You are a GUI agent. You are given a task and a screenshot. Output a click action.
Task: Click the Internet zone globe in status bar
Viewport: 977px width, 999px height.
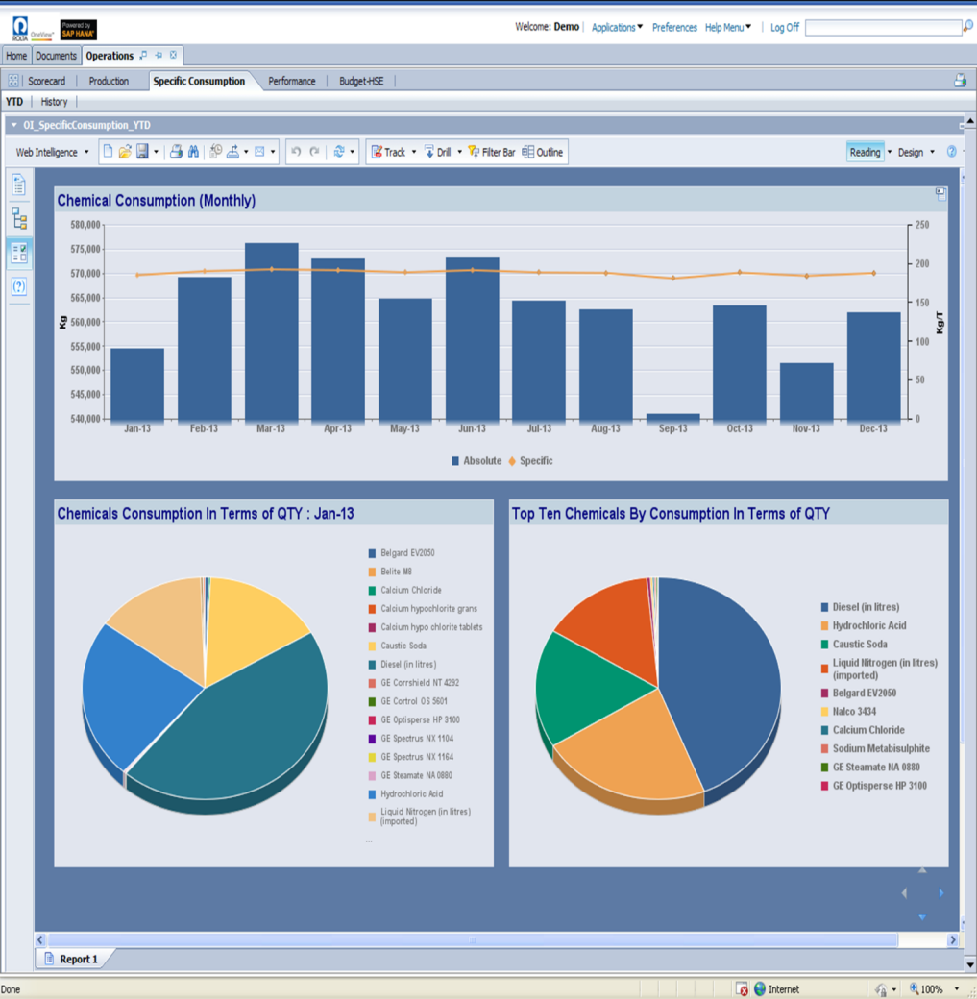[x=760, y=988]
